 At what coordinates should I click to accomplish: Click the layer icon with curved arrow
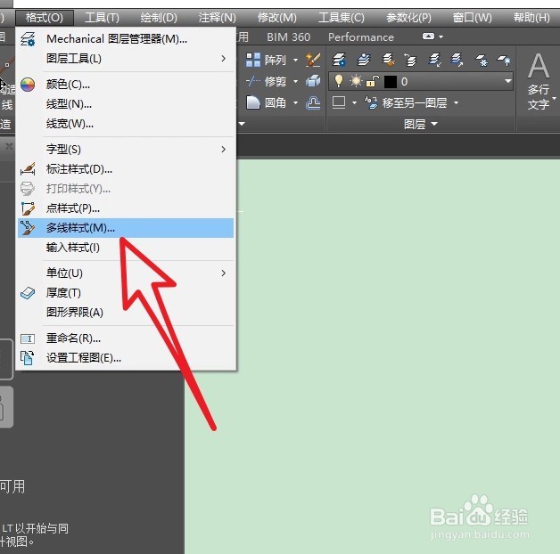point(410,60)
